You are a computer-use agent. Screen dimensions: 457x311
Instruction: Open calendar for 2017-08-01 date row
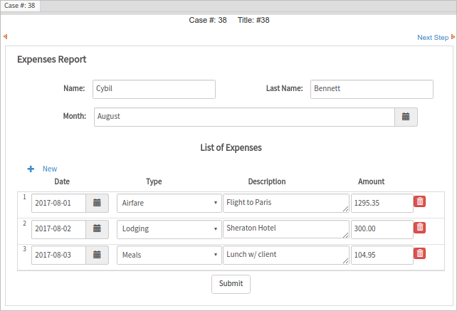(x=97, y=203)
